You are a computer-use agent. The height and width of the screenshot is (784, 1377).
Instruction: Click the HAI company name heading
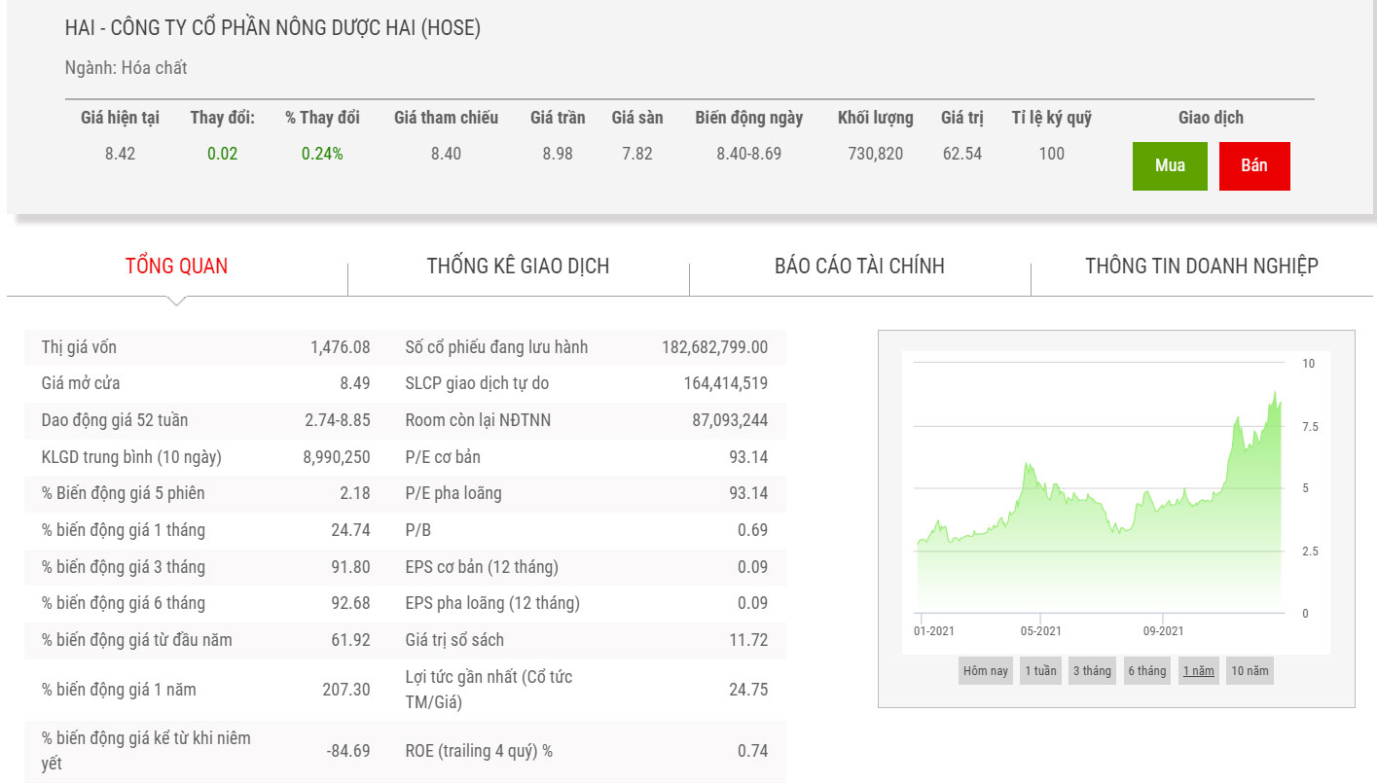(272, 28)
